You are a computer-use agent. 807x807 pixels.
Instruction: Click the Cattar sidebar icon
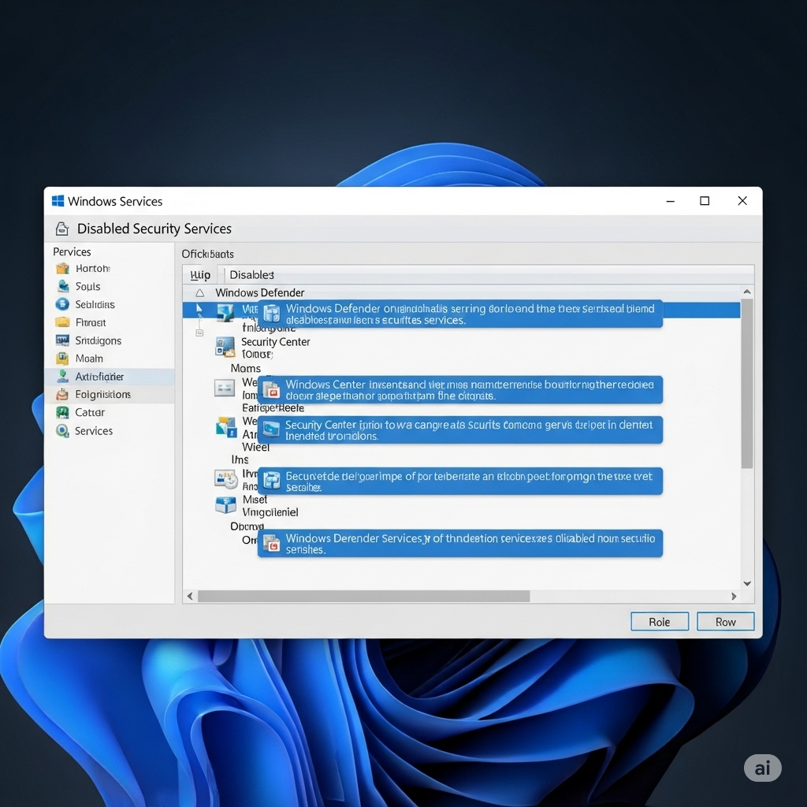pyautogui.click(x=62, y=412)
